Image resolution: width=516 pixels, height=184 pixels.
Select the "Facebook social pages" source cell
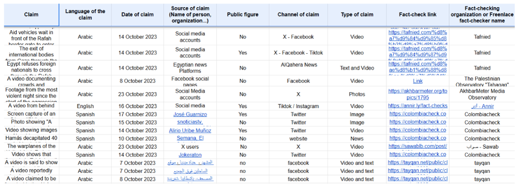190,81
